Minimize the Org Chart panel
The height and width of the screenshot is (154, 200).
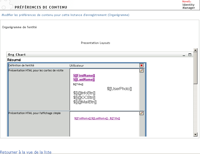184,55
